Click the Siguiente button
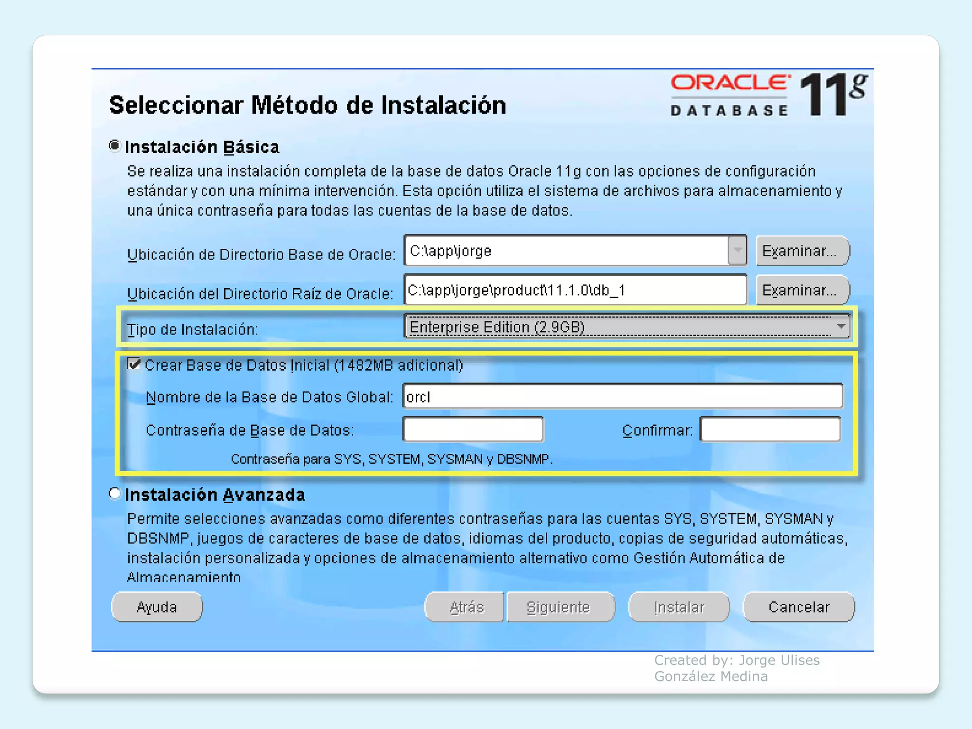 coord(561,607)
